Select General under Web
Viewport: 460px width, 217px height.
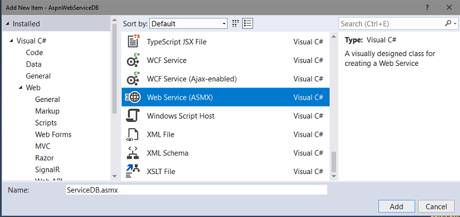48,100
